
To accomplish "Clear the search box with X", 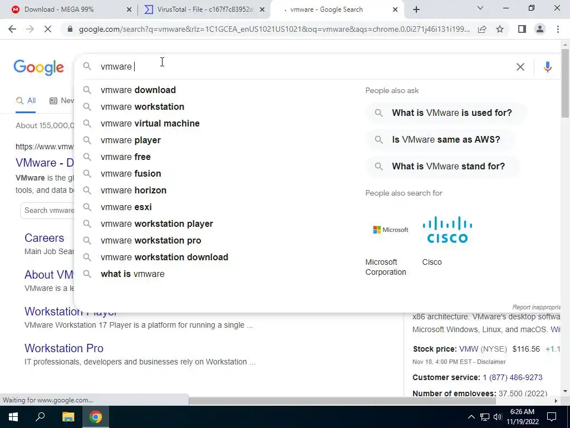I will 520,67.
